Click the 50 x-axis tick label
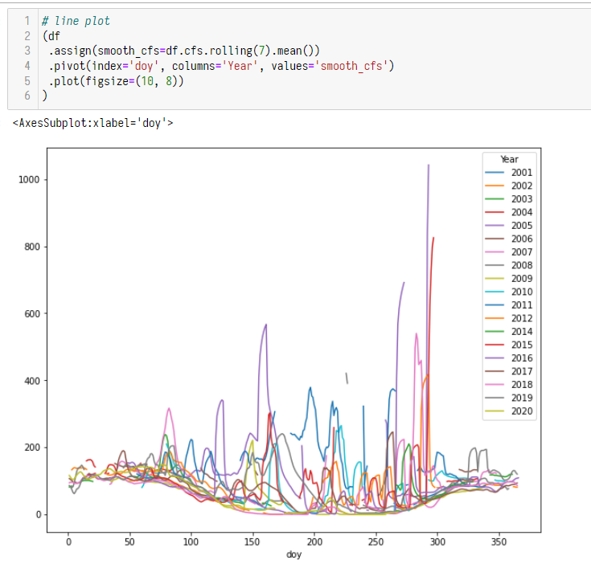591x564 pixels. point(129,542)
